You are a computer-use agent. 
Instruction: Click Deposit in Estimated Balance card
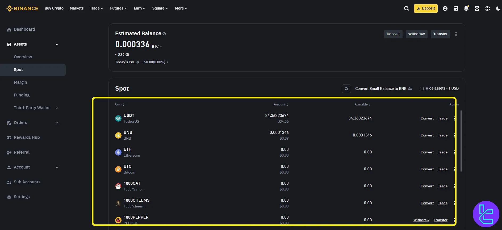point(393,34)
